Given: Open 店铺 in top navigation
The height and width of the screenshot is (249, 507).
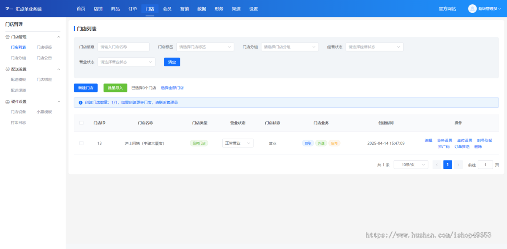Looking at the screenshot, I should [x=98, y=8].
